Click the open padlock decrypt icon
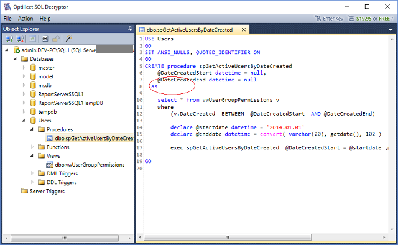The height and width of the screenshot is (245, 398). (55, 39)
